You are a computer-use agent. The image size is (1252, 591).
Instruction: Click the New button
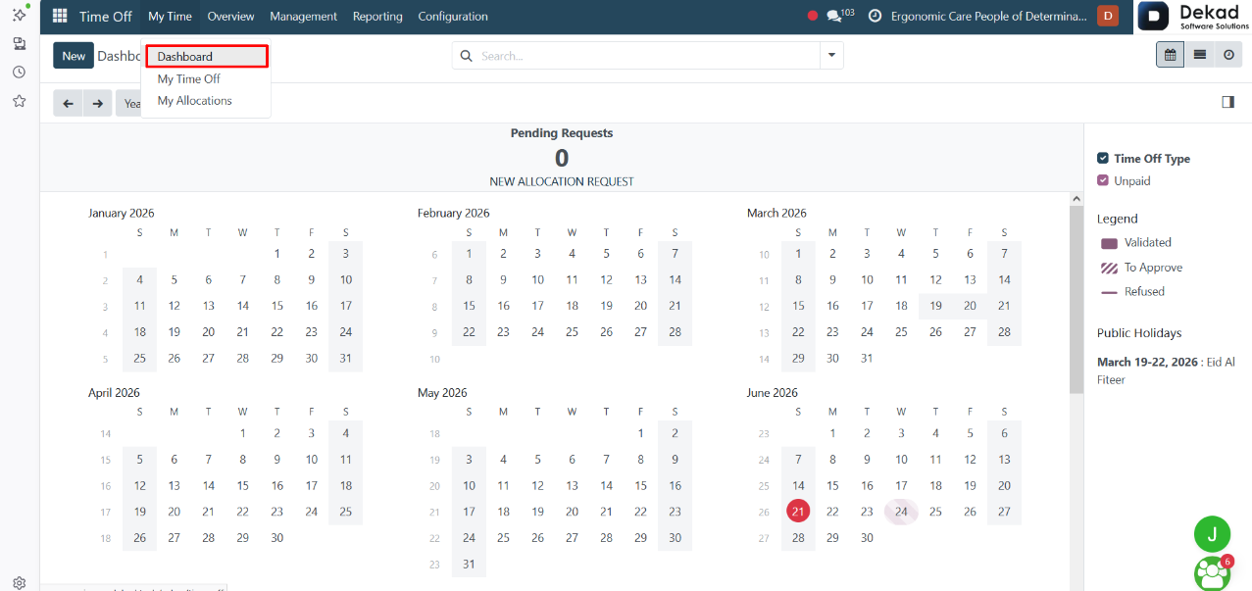tap(74, 56)
